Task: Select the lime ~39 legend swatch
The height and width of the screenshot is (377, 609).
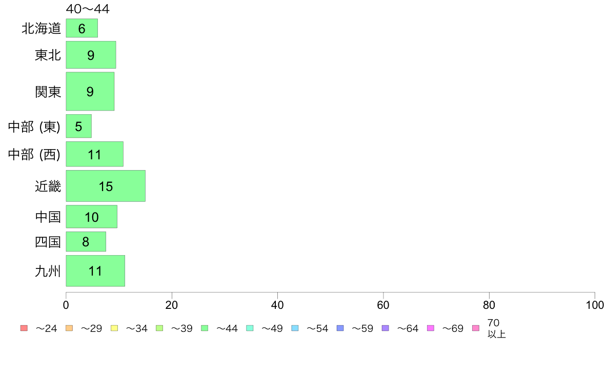Action: (x=159, y=328)
